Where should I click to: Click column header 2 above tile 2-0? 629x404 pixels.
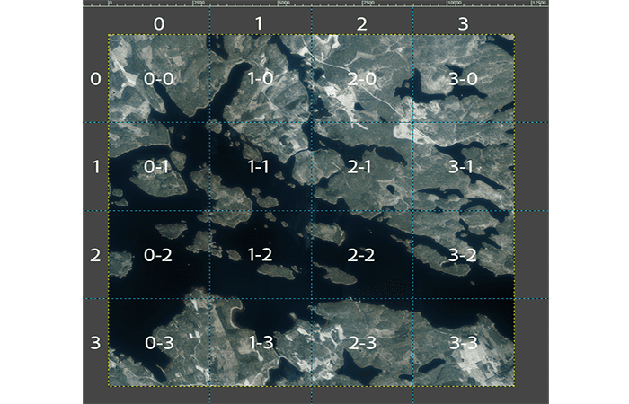pyautogui.click(x=362, y=24)
